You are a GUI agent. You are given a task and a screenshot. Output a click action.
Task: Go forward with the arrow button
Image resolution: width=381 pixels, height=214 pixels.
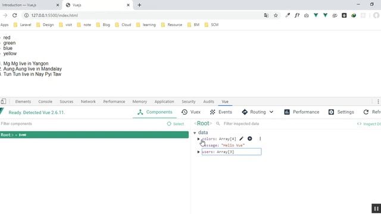coord(5,15)
